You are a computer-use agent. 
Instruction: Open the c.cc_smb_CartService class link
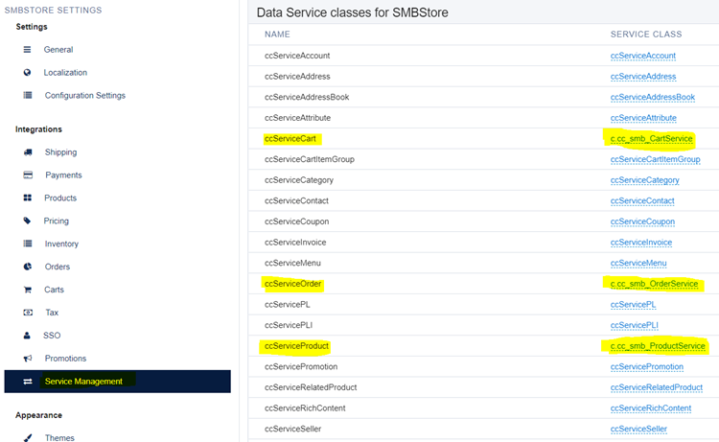(x=651, y=138)
